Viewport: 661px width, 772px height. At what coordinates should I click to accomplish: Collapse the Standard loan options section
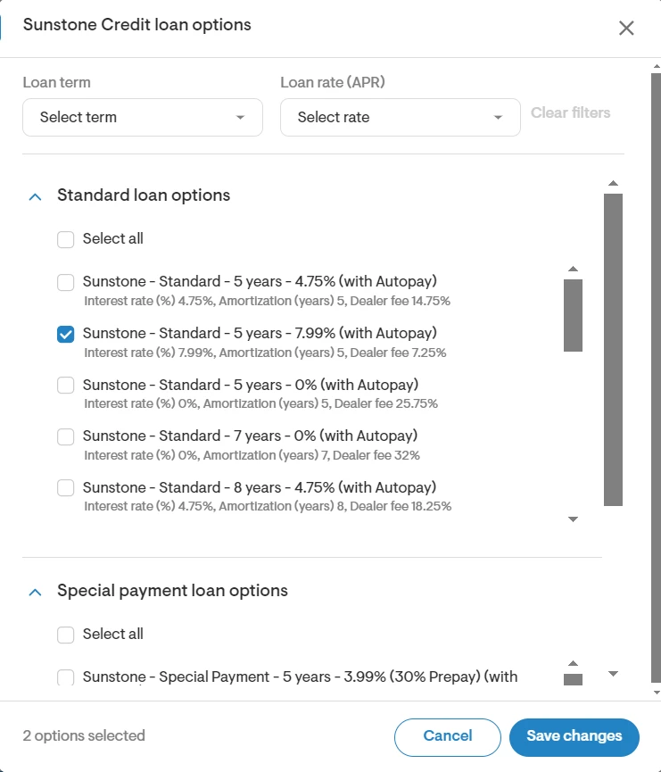pos(35,197)
